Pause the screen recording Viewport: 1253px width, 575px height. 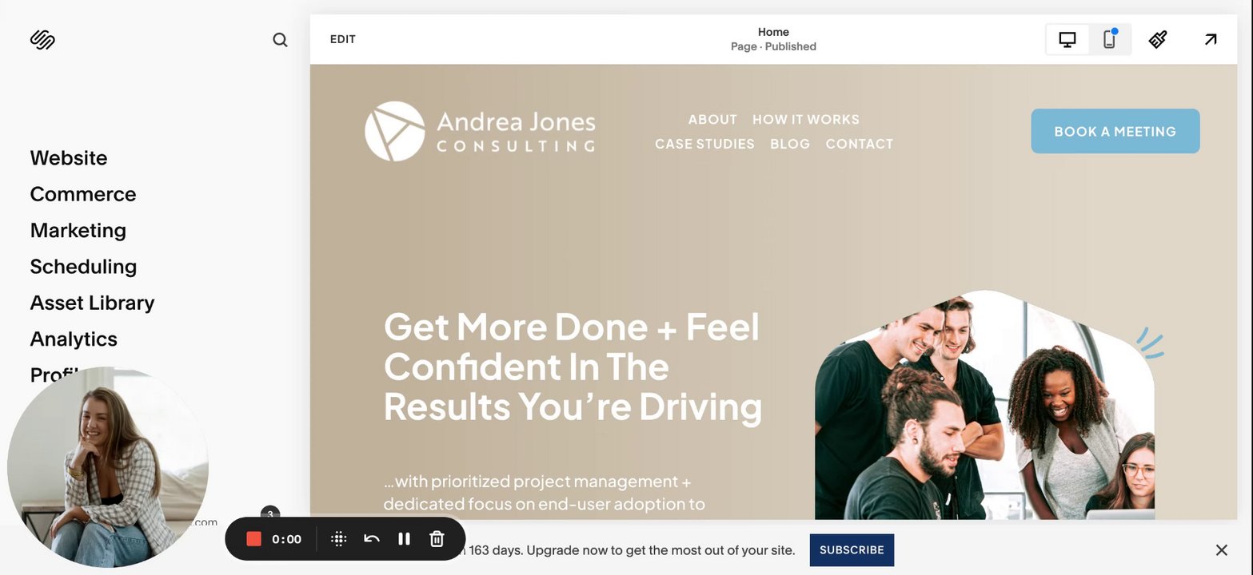point(404,539)
